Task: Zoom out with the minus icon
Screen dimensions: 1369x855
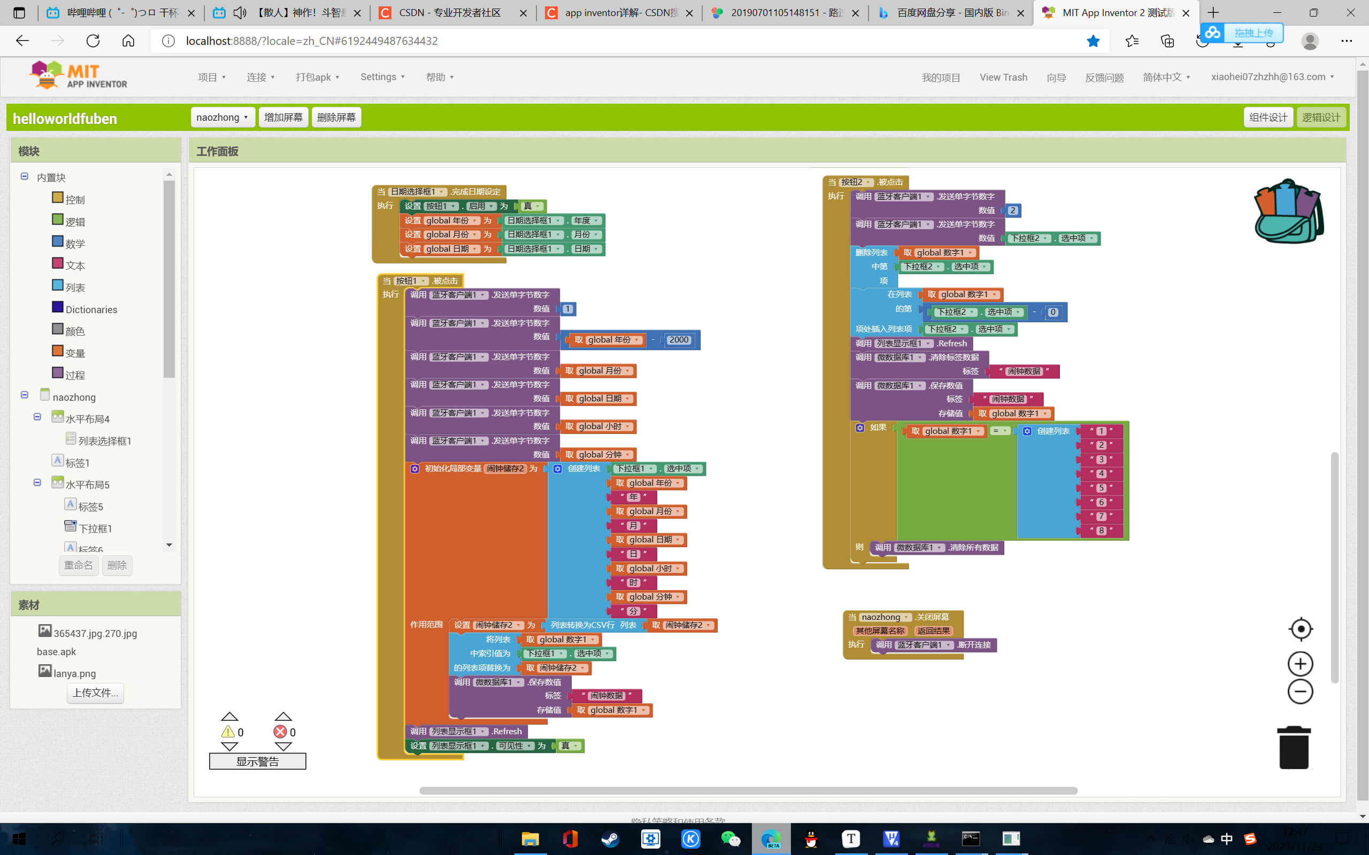Action: 1300,691
